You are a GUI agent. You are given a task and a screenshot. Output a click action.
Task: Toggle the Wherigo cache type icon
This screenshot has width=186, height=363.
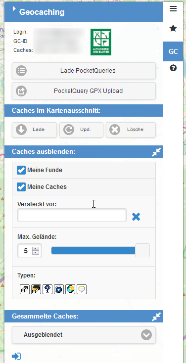[x=59, y=289]
